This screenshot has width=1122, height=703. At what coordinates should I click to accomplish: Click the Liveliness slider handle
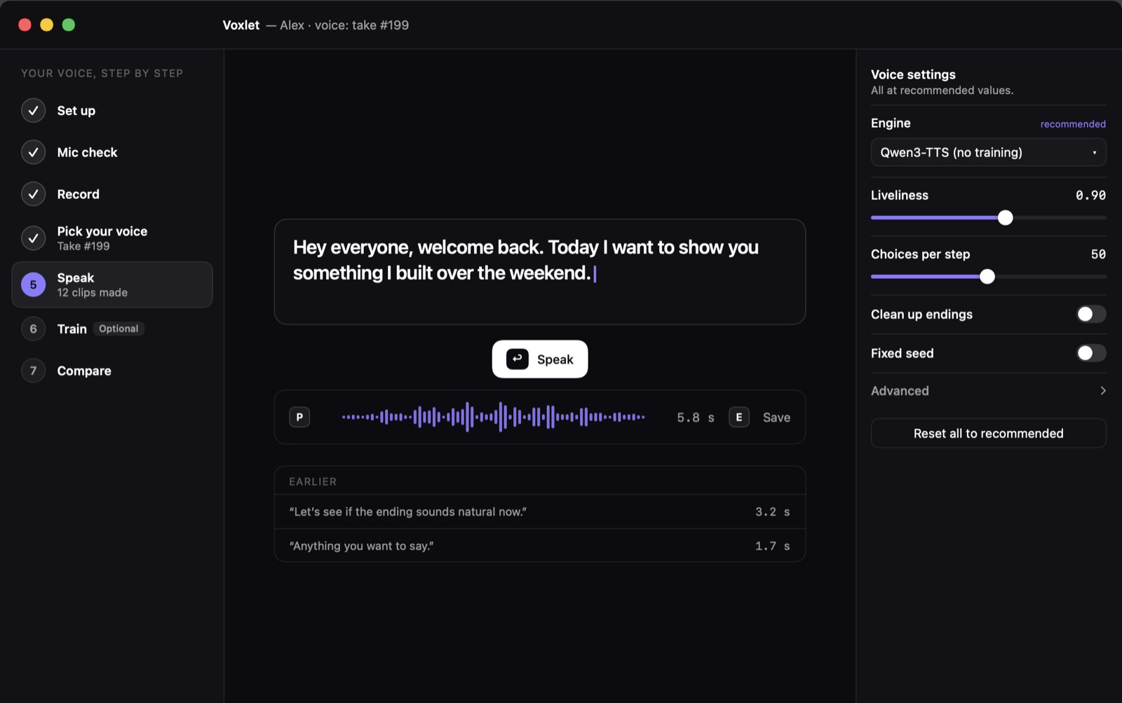point(1005,218)
